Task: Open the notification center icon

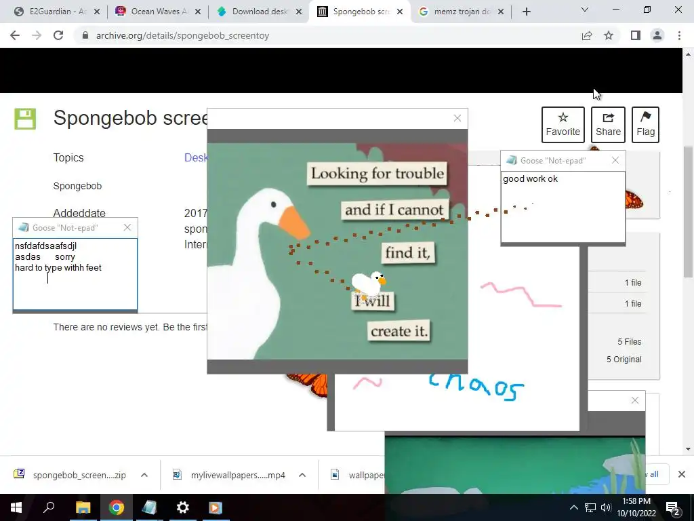Action: pyautogui.click(x=673, y=507)
